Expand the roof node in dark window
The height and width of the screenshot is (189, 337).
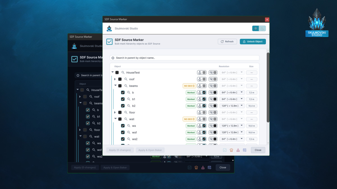coord(80,97)
